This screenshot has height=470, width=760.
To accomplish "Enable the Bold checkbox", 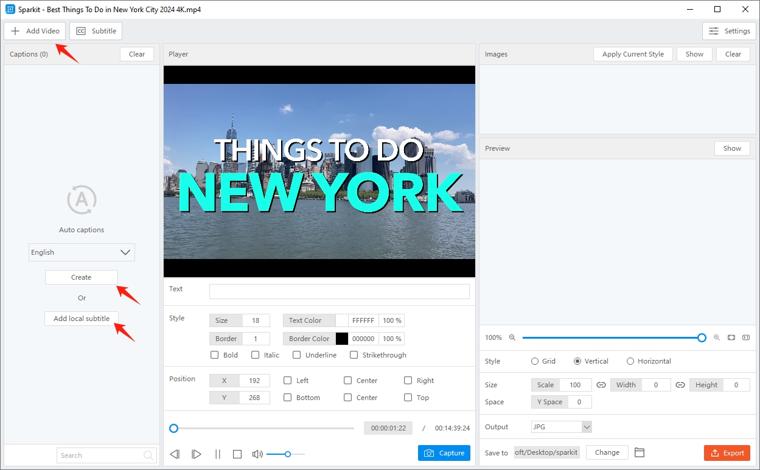I will [214, 355].
